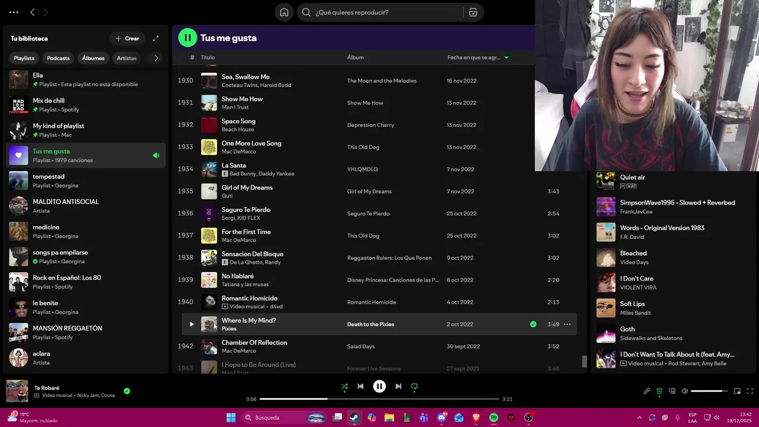
Task: Open the Rock en Español: Los 80 playlist
Action: [86, 282]
